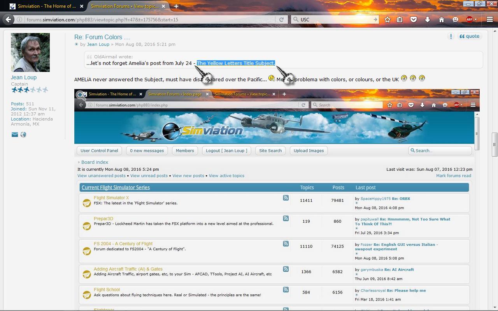The image size is (498, 311).
Task: Click the forum Search... input field
Action: pos(440,150)
